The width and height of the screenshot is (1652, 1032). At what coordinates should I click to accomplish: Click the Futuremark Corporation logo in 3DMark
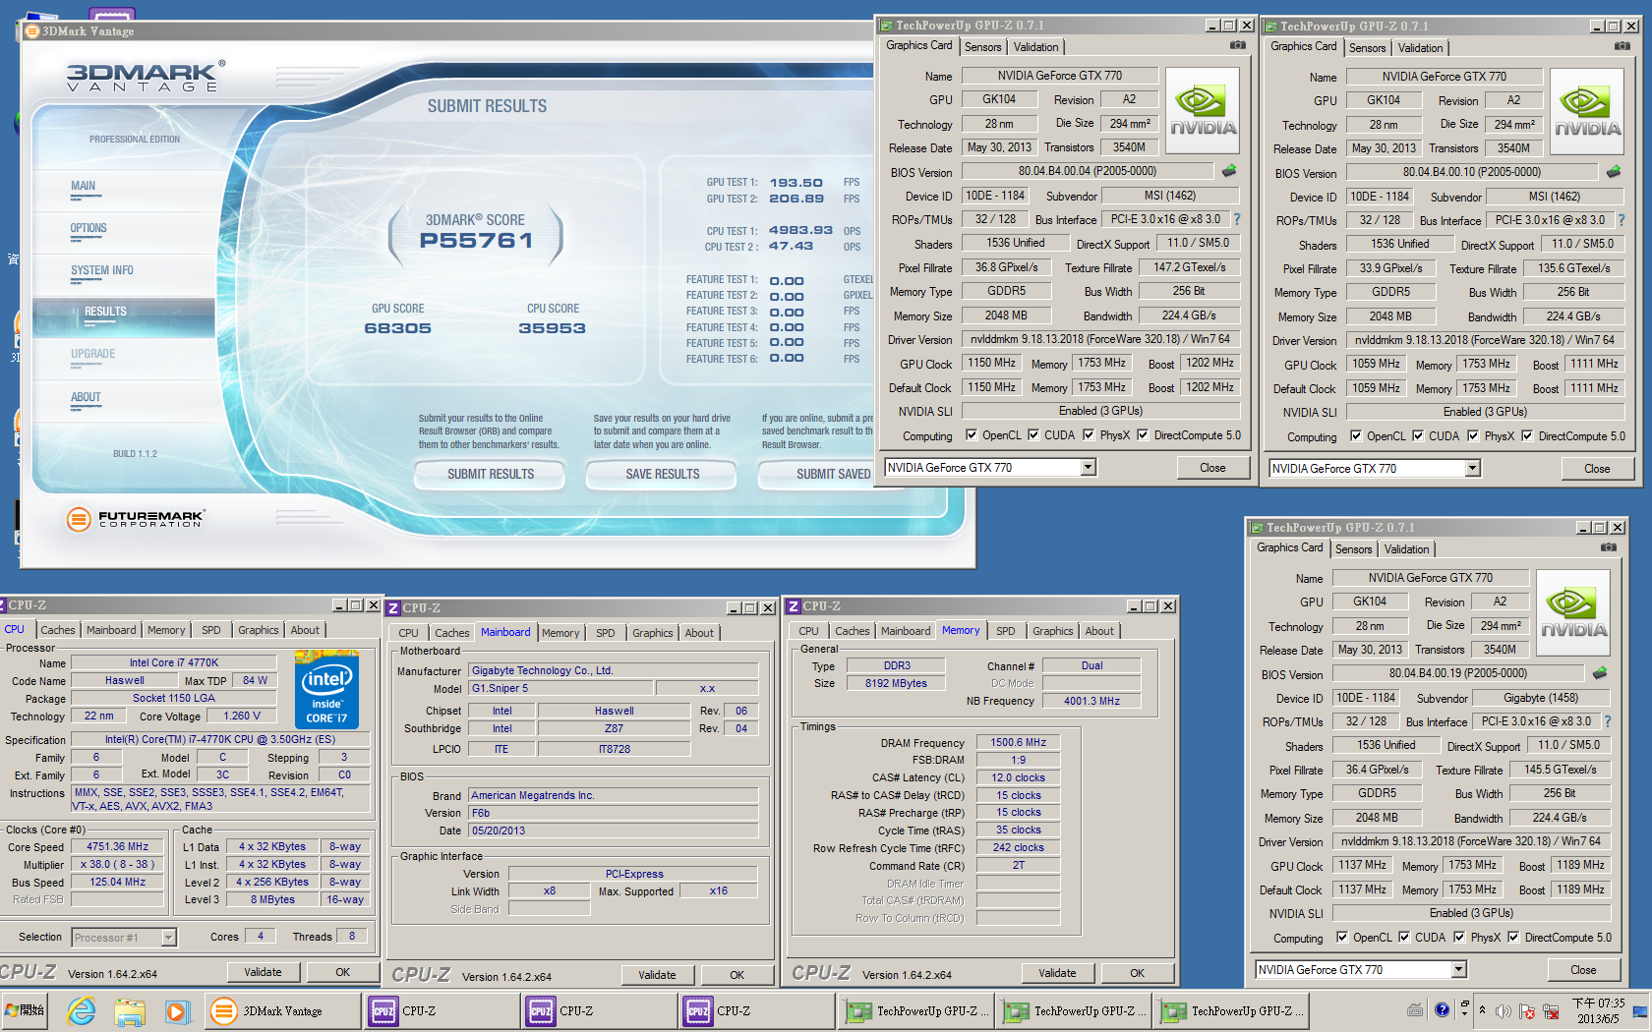coord(135,518)
